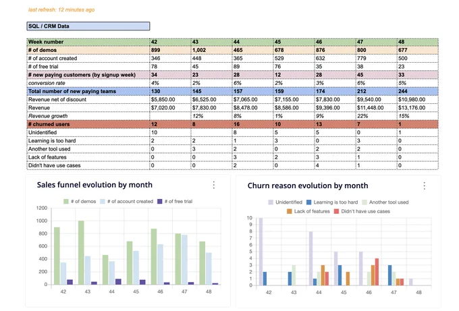Click the 'Churn reason evolution by month' title
Image resolution: width=459 pixels, height=311 pixels.
click(308, 186)
